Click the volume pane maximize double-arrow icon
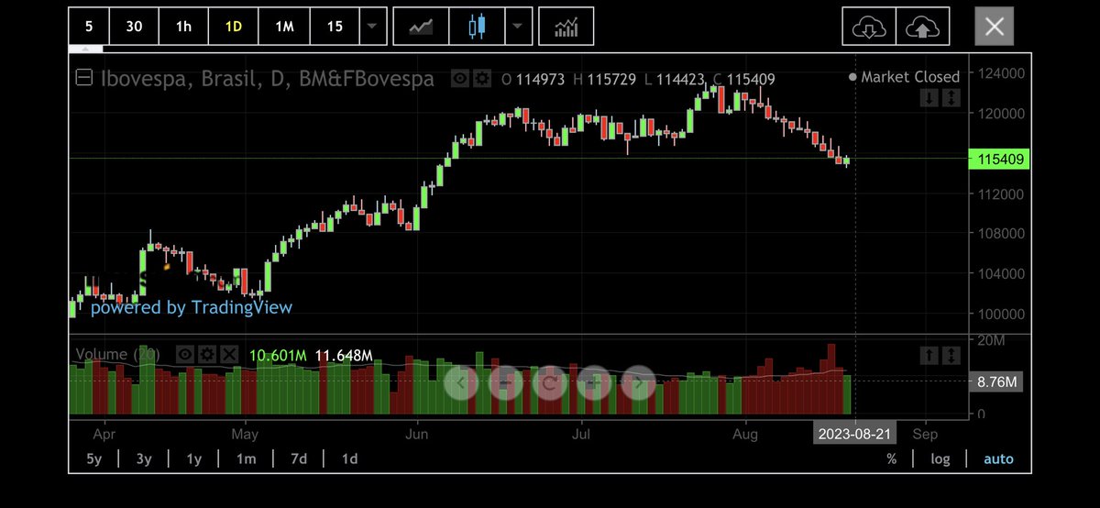The height and width of the screenshot is (508, 1100). coord(951,354)
